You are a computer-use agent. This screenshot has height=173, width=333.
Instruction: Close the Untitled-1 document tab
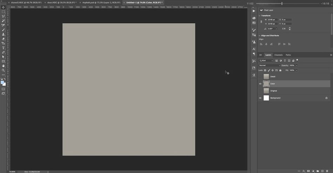click(124, 2)
